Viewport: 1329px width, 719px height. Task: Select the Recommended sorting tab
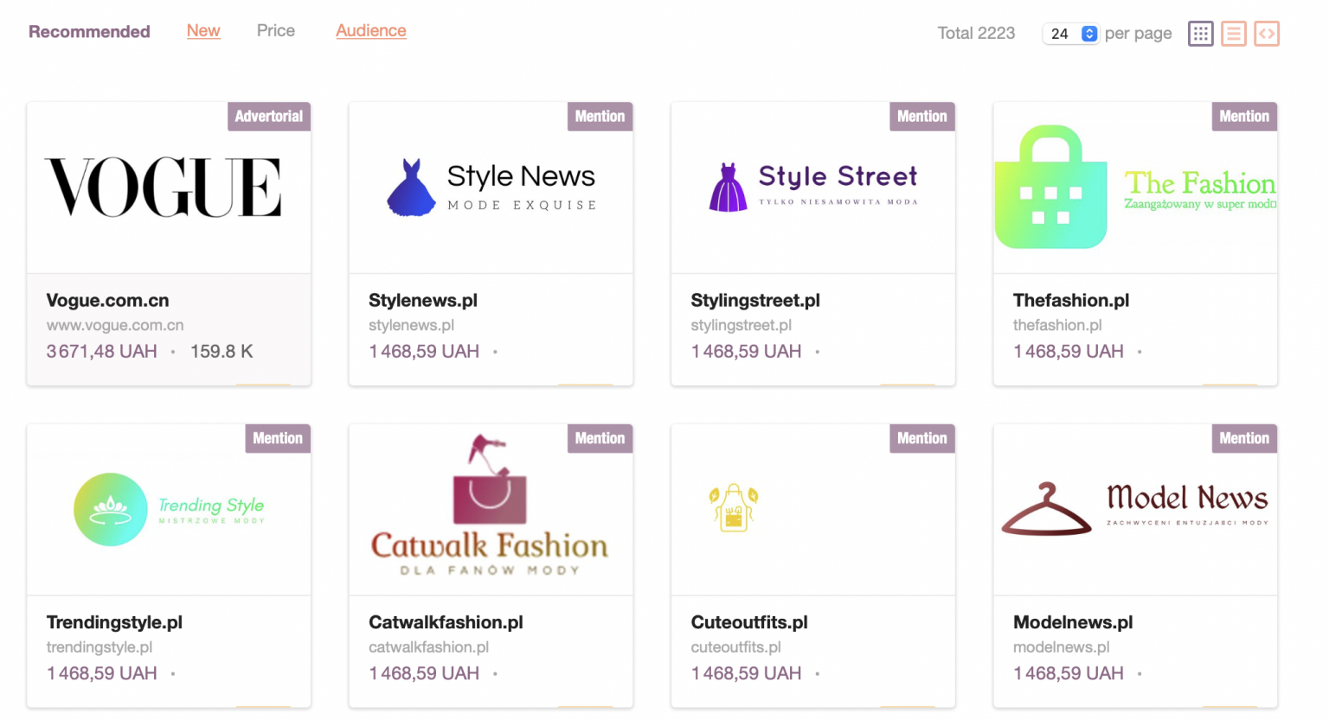coord(88,31)
